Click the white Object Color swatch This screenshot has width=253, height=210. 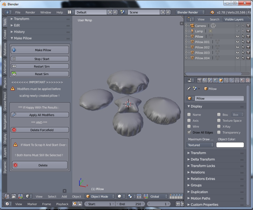coord(230,145)
